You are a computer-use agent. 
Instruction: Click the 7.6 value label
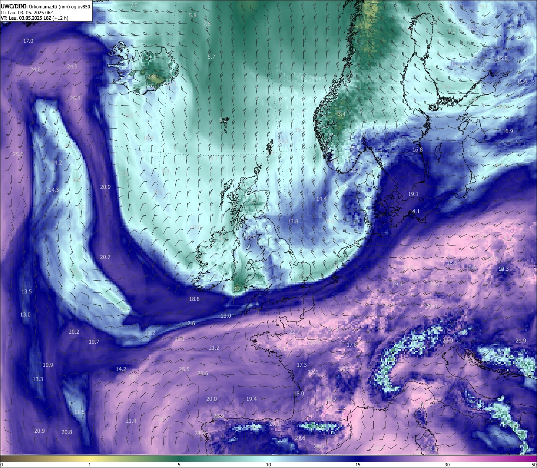207,24
